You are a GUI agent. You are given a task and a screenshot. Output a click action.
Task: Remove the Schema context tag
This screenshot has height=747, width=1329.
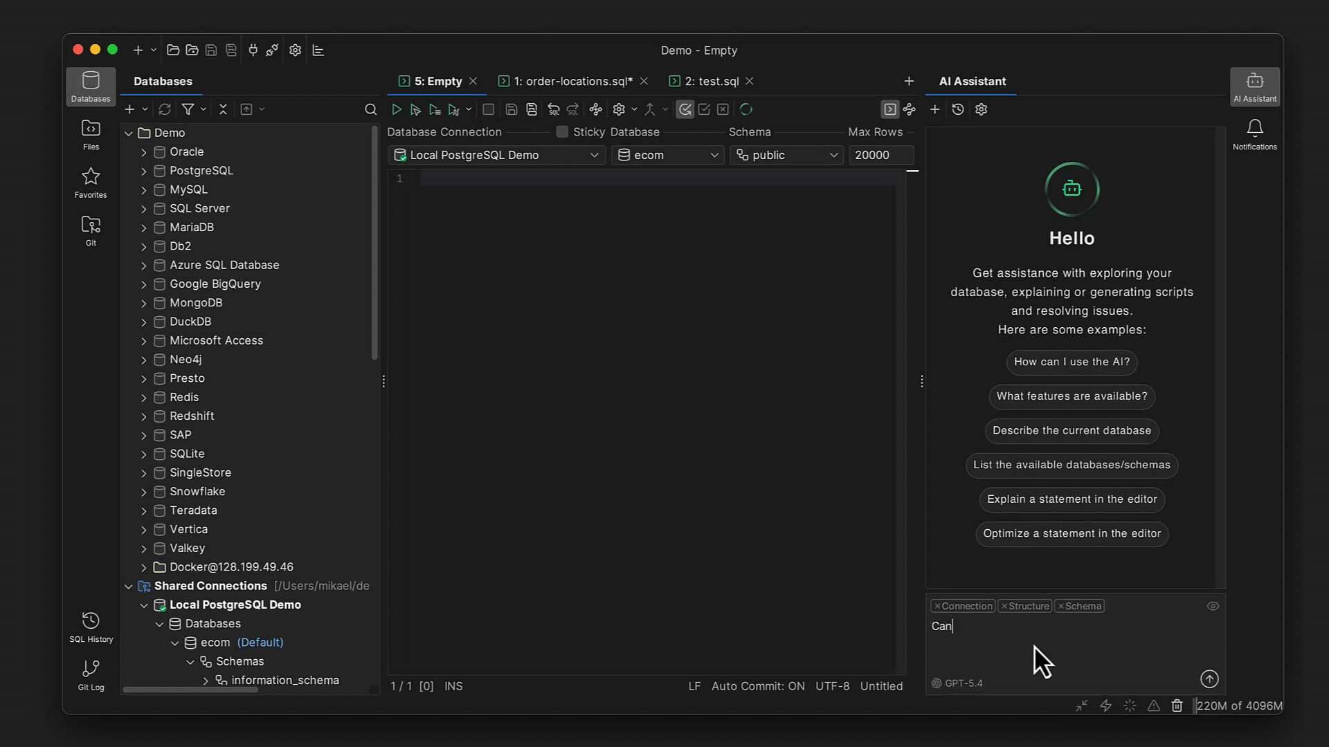[x=1061, y=607]
